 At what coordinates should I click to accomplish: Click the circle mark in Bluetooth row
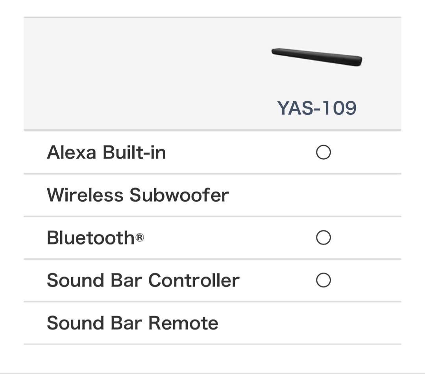click(323, 238)
